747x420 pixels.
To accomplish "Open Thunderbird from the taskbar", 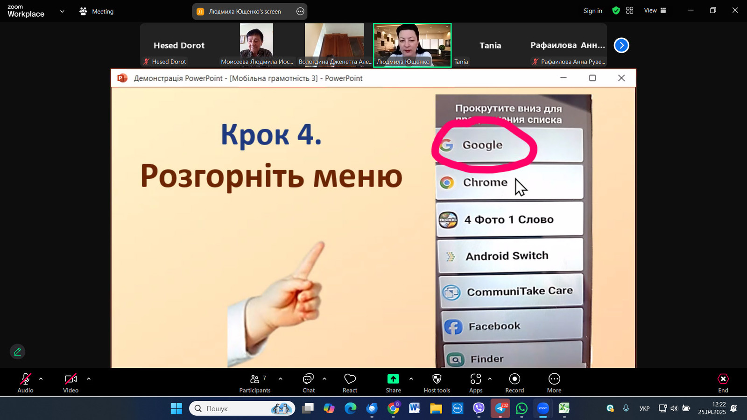I will click(x=372, y=408).
